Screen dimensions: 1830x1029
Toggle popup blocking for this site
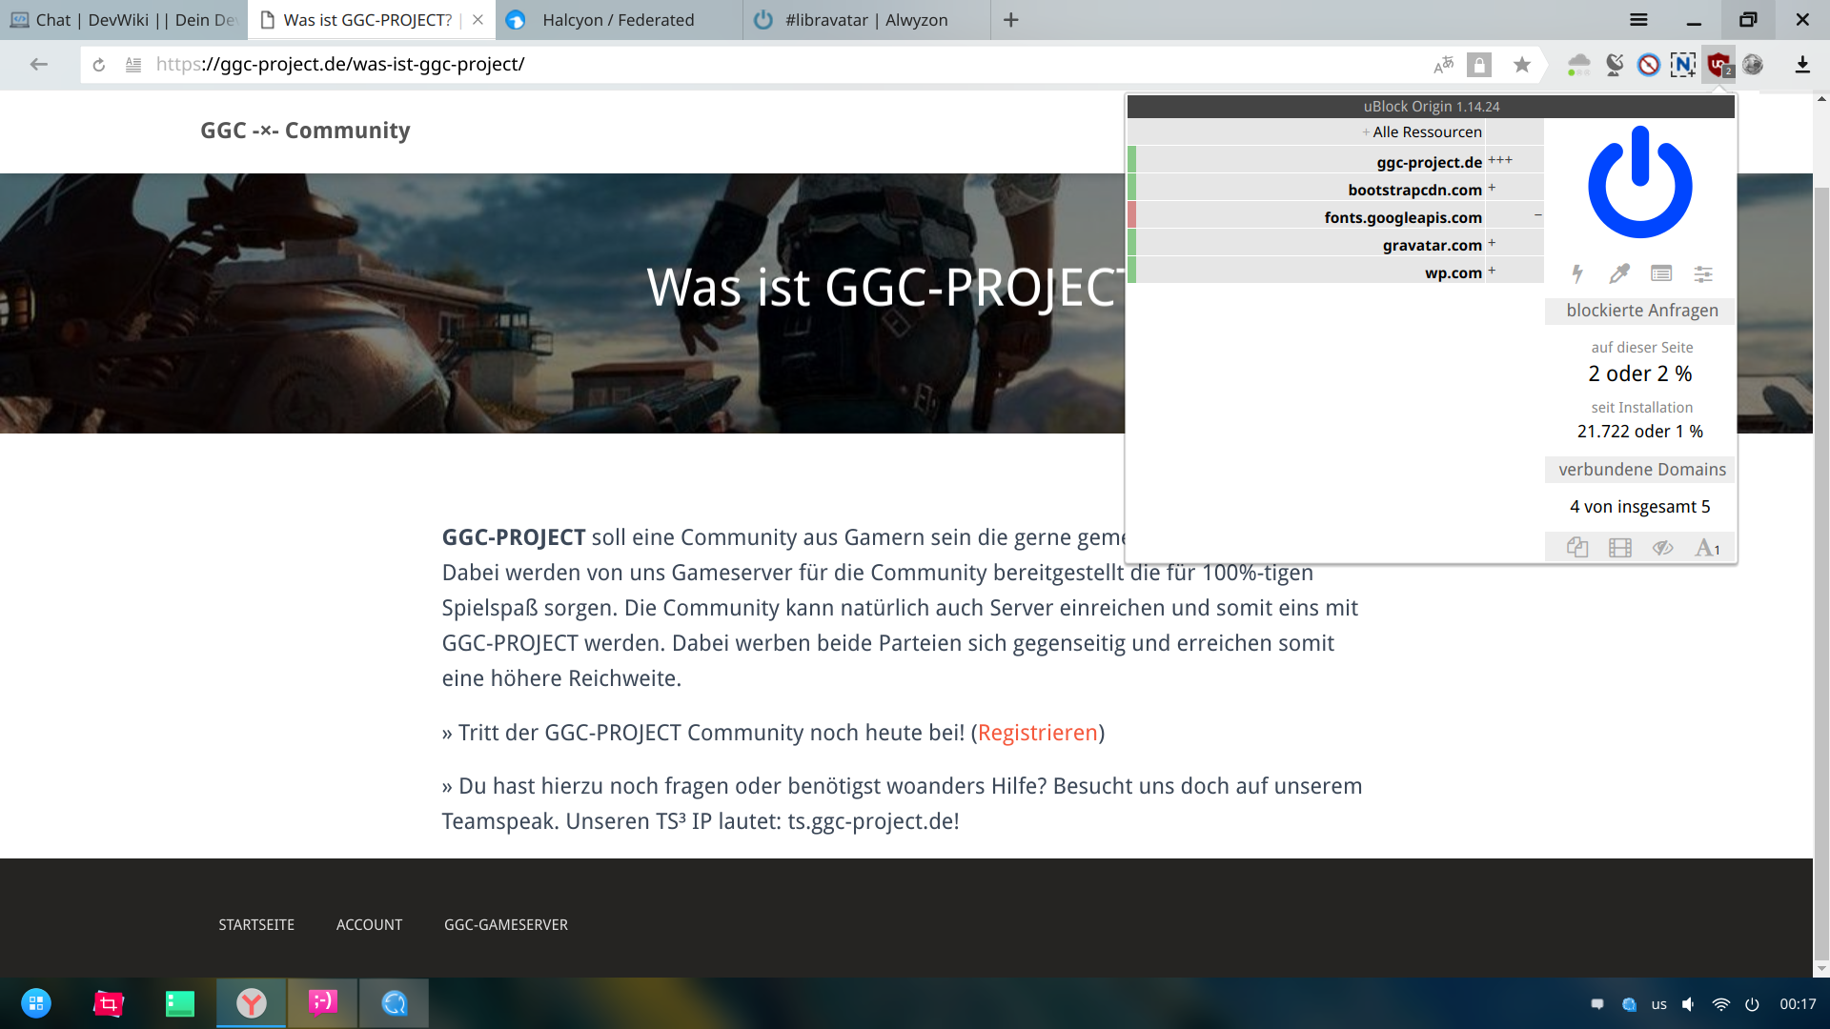pos(1577,548)
